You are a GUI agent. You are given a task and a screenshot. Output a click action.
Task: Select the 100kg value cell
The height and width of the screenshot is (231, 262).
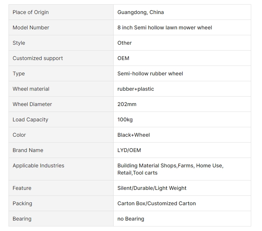(x=182, y=119)
